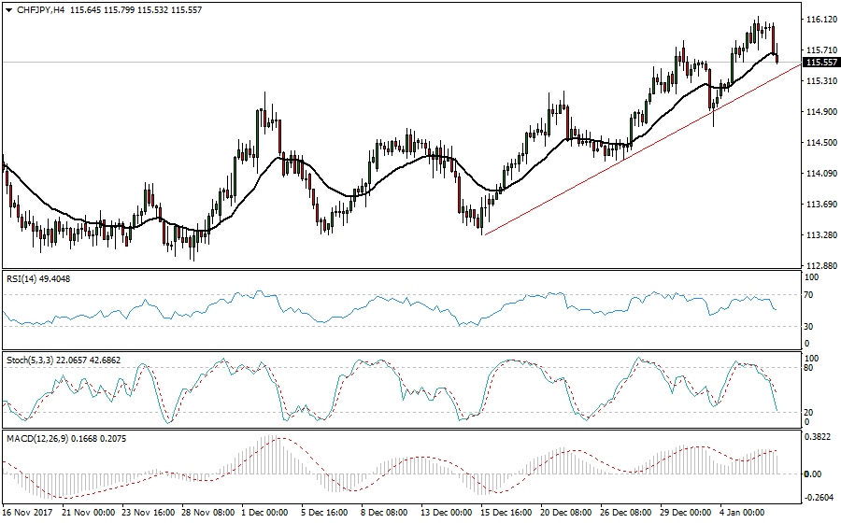The height and width of the screenshot is (523, 841).
Task: Click the 28 Nov 08:00 time label
Action: 208,513
